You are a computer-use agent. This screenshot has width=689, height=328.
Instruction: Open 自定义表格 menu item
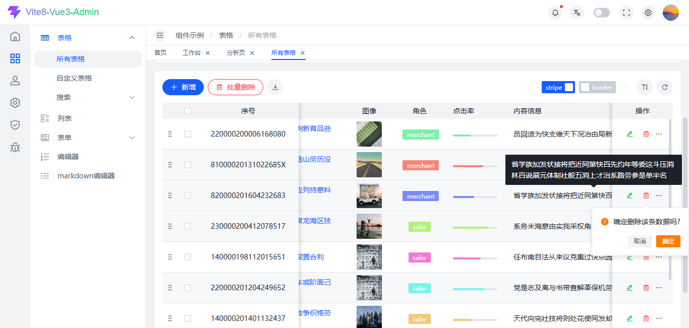[88, 78]
